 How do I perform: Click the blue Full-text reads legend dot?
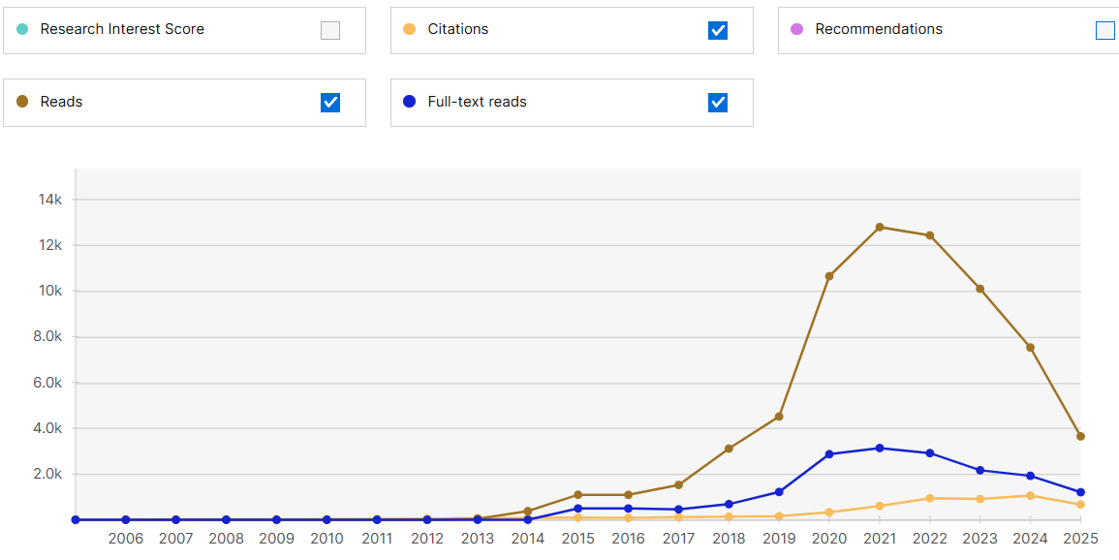coord(409,102)
